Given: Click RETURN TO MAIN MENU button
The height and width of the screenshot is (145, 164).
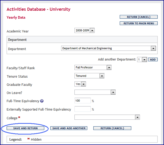Looking at the screenshot, I should (139, 23).
